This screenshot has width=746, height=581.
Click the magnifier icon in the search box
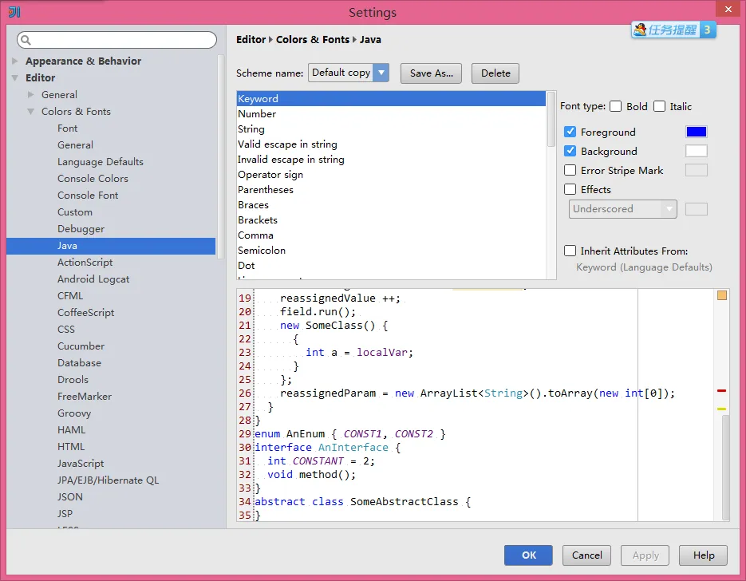26,40
